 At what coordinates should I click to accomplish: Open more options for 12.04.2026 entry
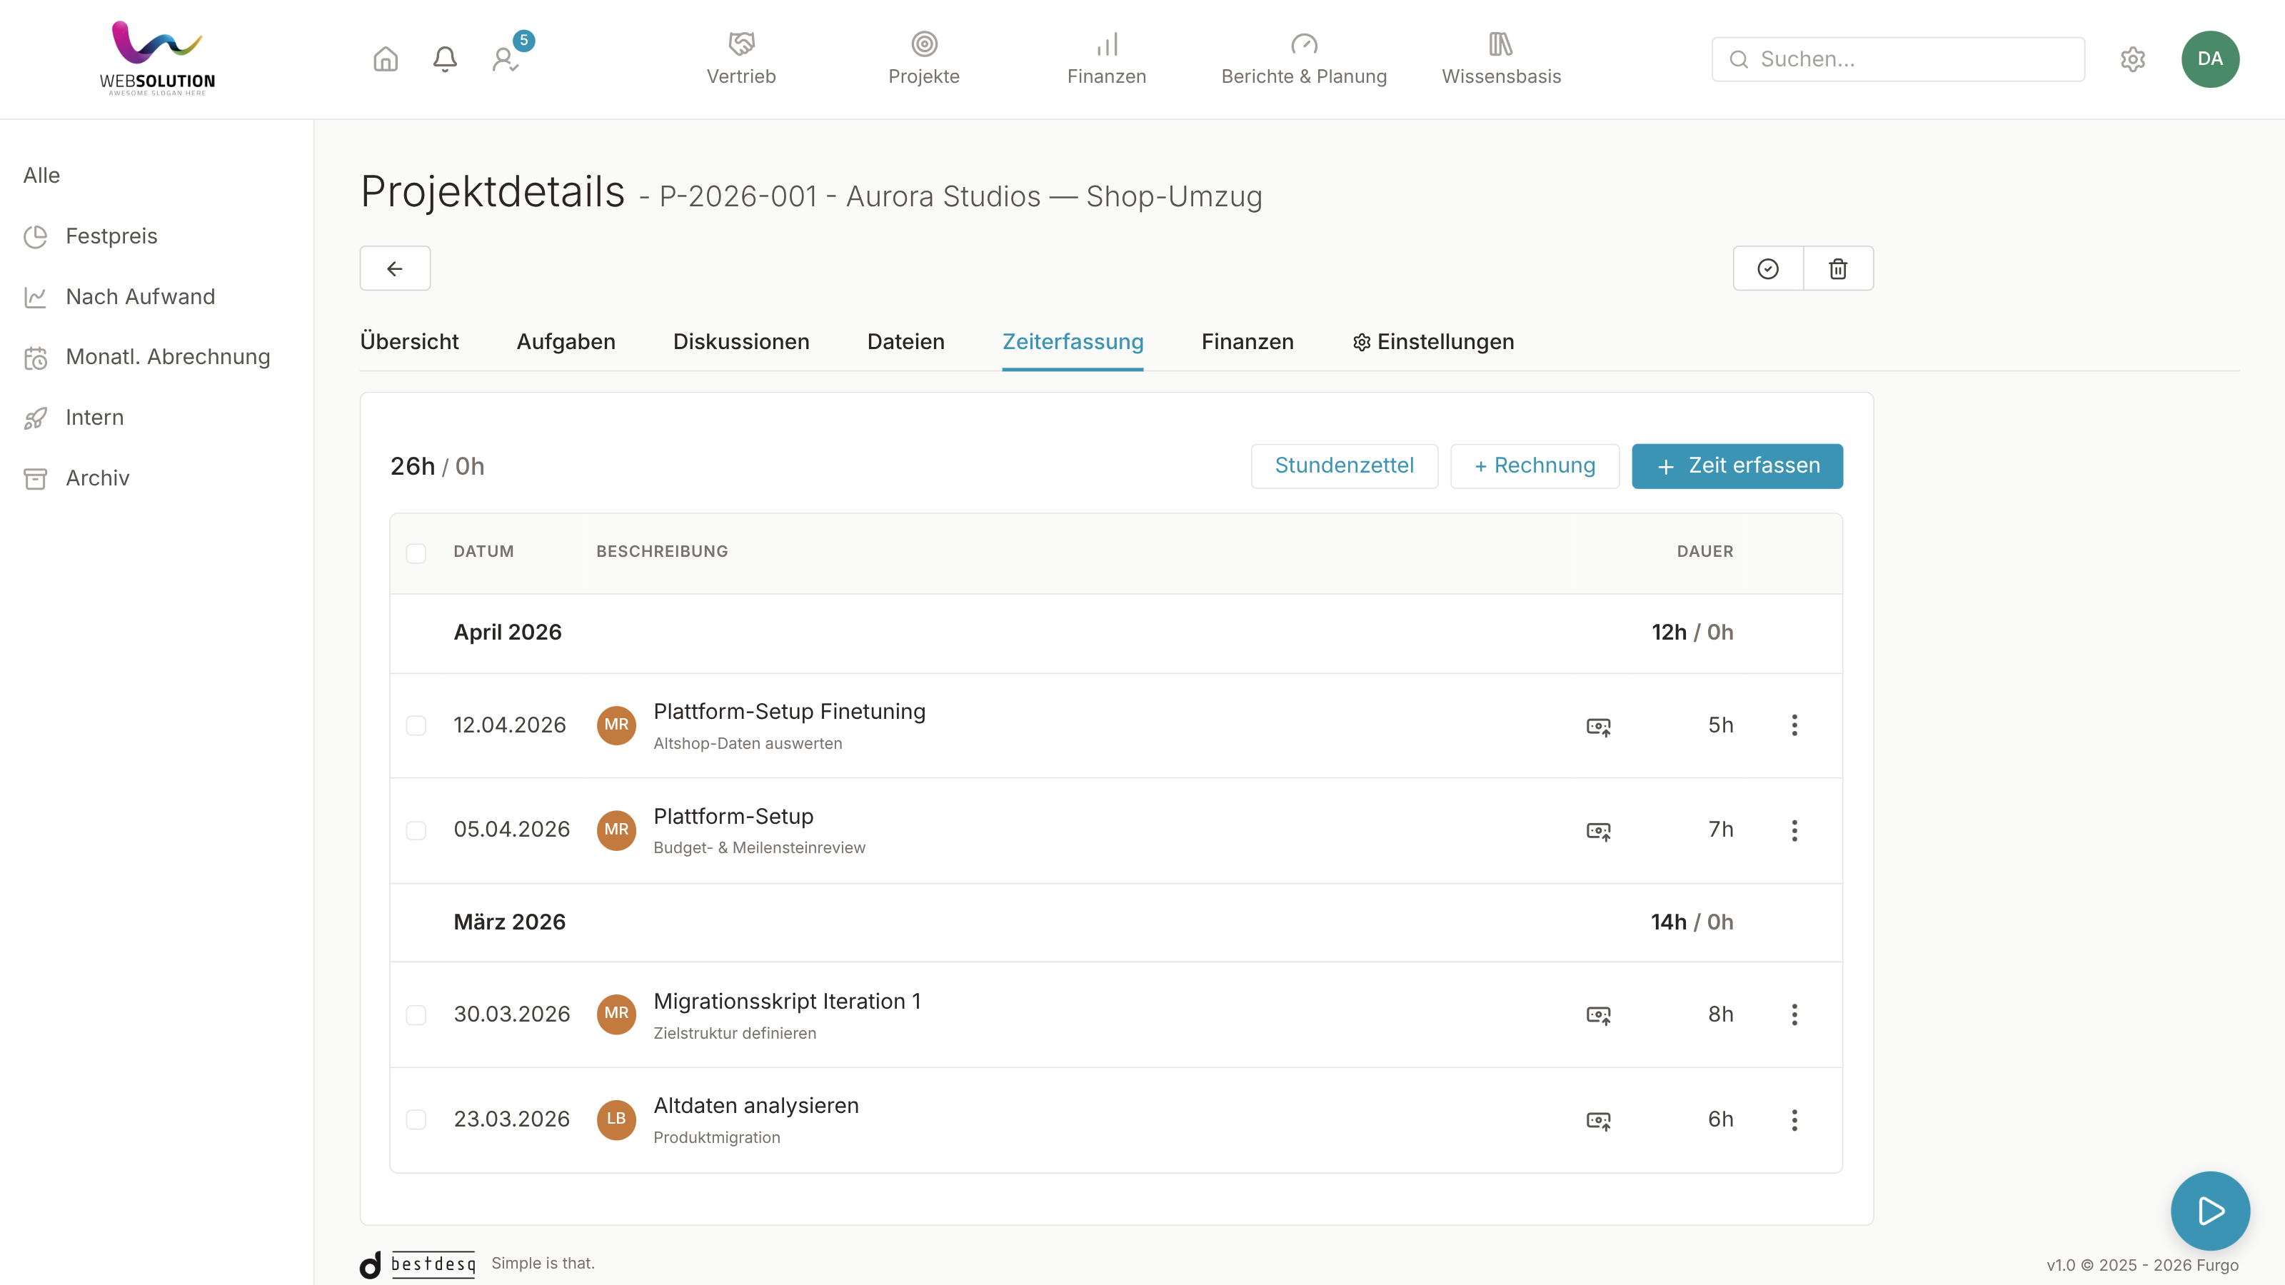(1794, 725)
